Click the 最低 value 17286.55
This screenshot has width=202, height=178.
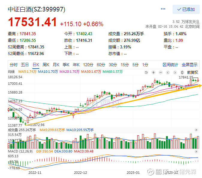pyautogui.click(x=28, y=41)
